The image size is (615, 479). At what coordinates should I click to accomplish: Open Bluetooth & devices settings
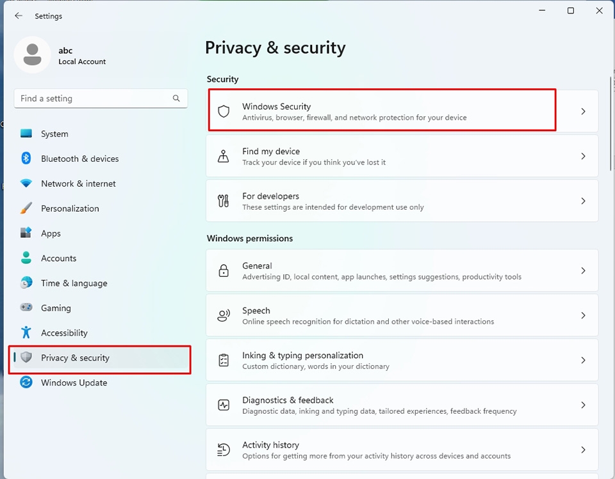(x=26, y=159)
